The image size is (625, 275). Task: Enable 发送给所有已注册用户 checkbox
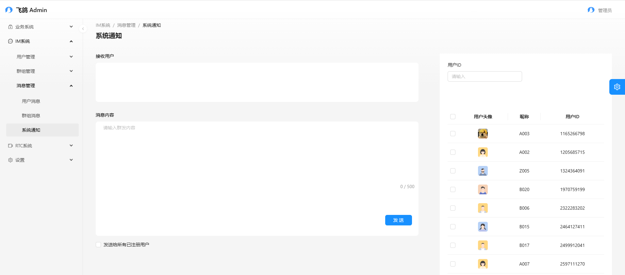click(98, 245)
